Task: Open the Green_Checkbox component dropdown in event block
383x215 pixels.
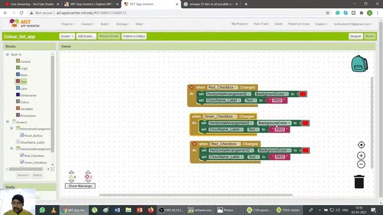Action: [220, 116]
